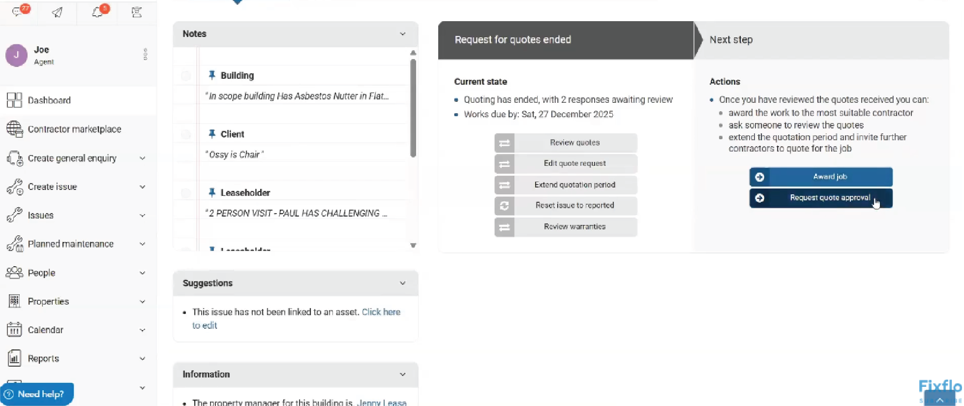Check the circle next to the Building note
The height and width of the screenshot is (406, 964).
click(x=185, y=76)
